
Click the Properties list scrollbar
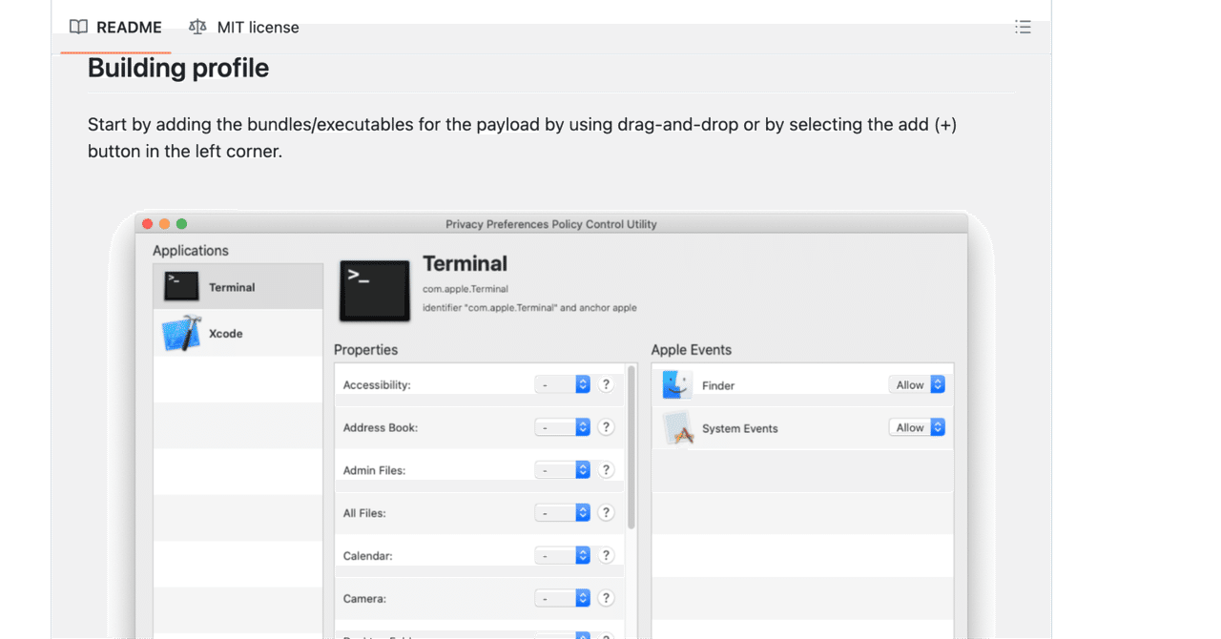point(631,448)
